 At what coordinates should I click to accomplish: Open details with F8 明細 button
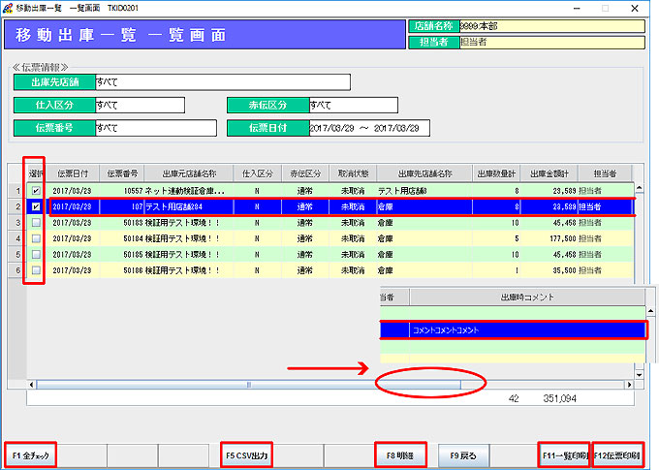[400, 454]
